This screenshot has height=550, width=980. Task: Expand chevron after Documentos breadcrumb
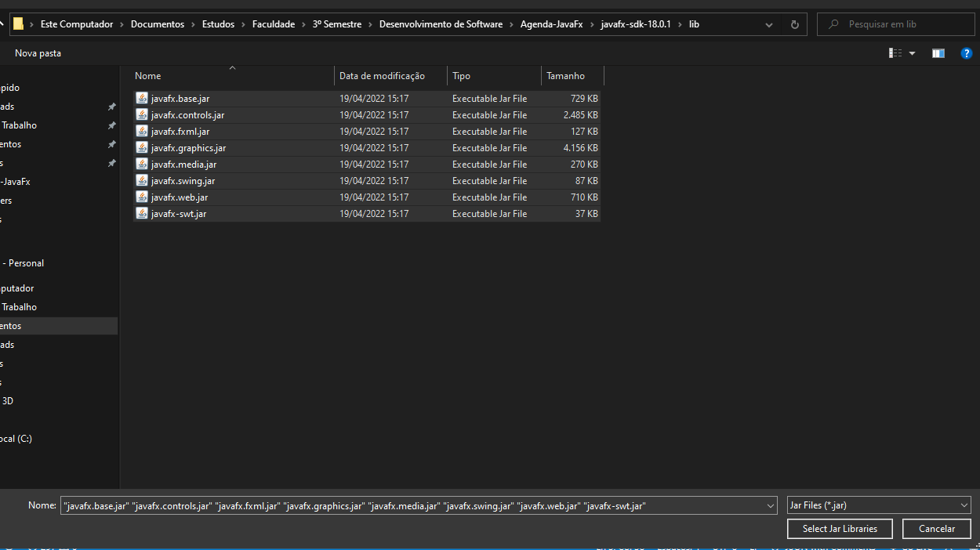[x=194, y=24]
